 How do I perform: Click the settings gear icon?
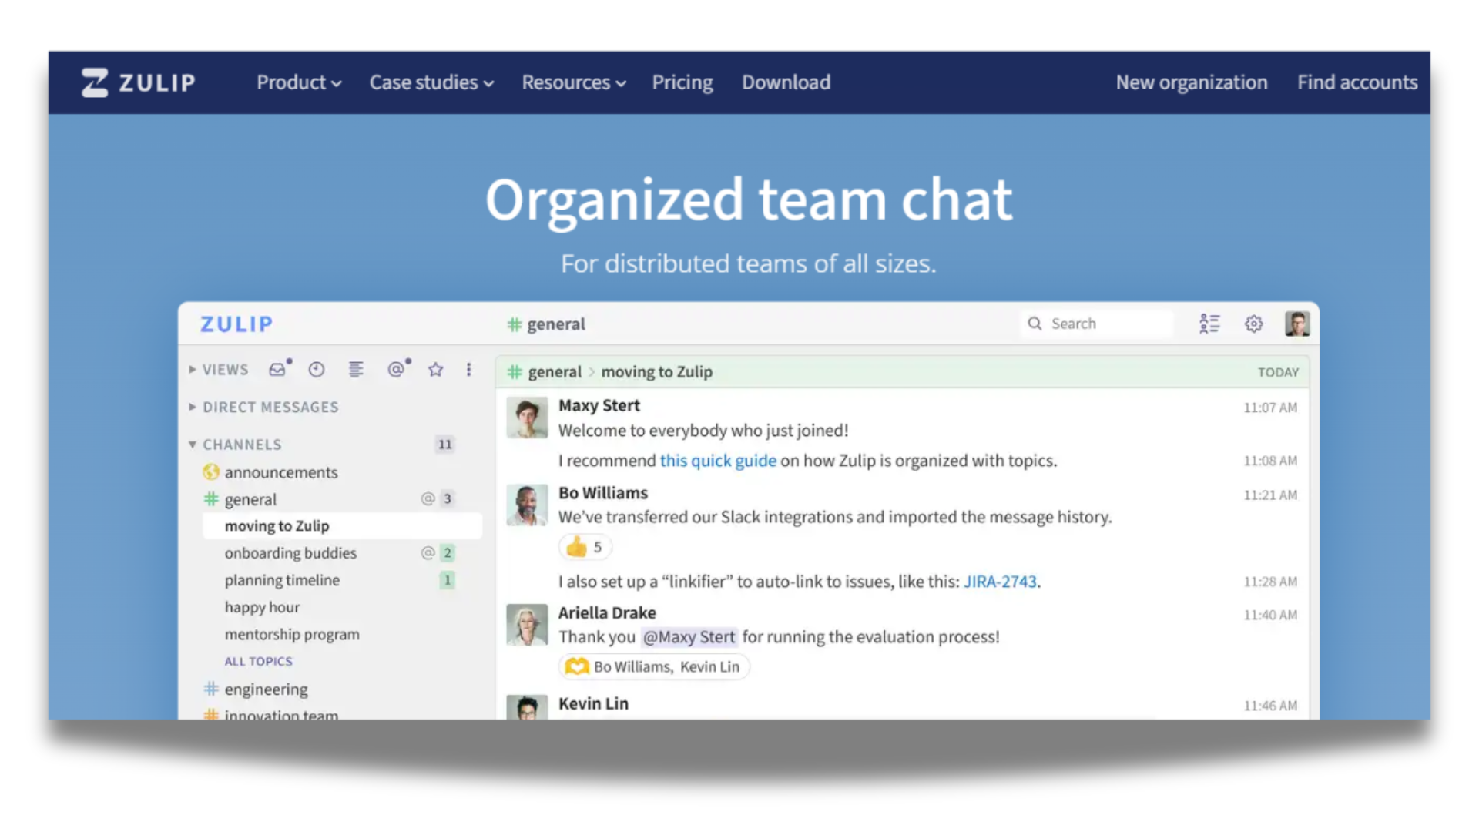pyautogui.click(x=1253, y=324)
